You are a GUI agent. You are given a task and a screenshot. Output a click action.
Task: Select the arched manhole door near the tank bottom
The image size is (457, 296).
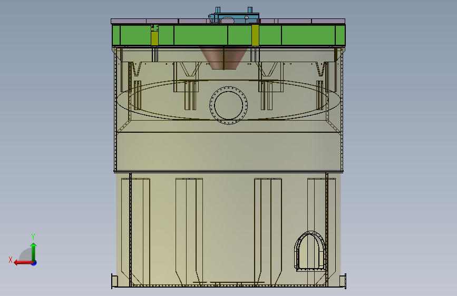click(309, 251)
